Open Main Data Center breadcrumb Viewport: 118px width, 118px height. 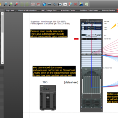pos(68,10)
